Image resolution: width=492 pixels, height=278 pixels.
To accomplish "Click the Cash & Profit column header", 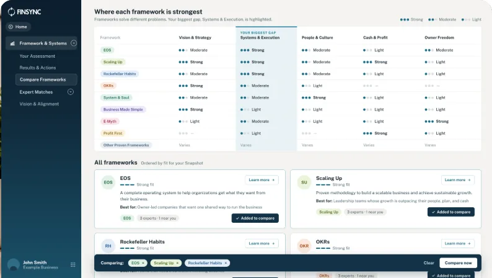I will coord(376,37).
